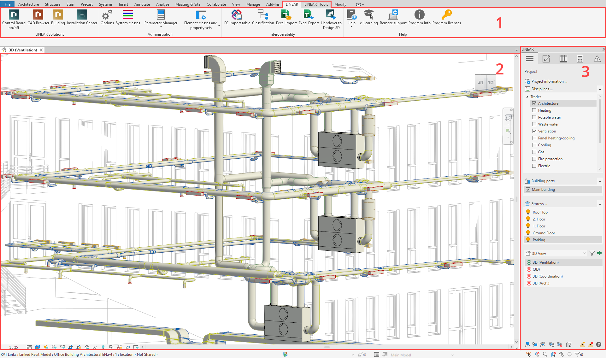Open the 3D View type dropdown
The image size is (606, 358).
pos(584,253)
